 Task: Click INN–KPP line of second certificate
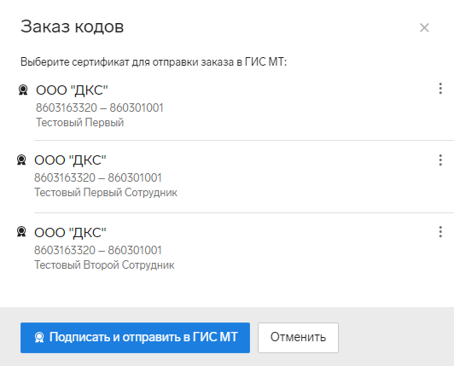pos(98,177)
